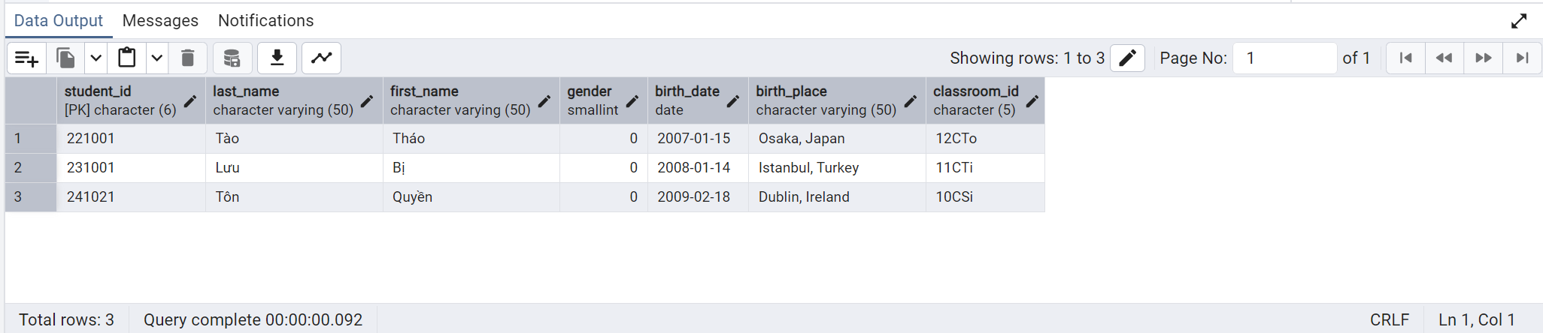Screen dimensions: 1543x333
Task: Click the Page No input field
Action: 1284,58
